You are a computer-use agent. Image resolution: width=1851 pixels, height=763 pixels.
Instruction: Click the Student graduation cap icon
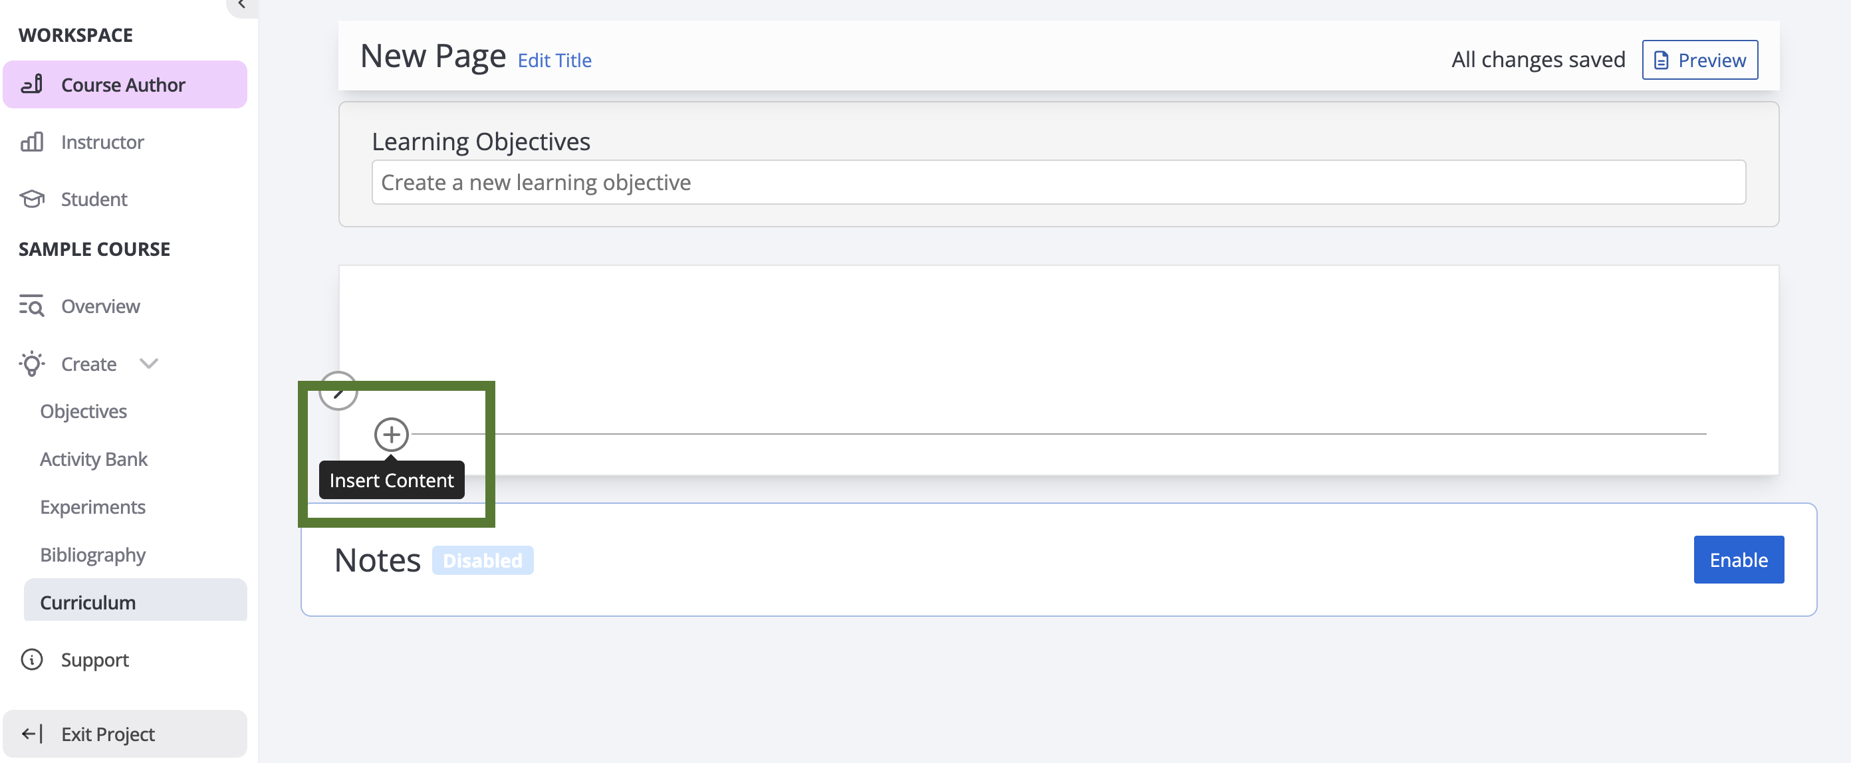point(33,198)
